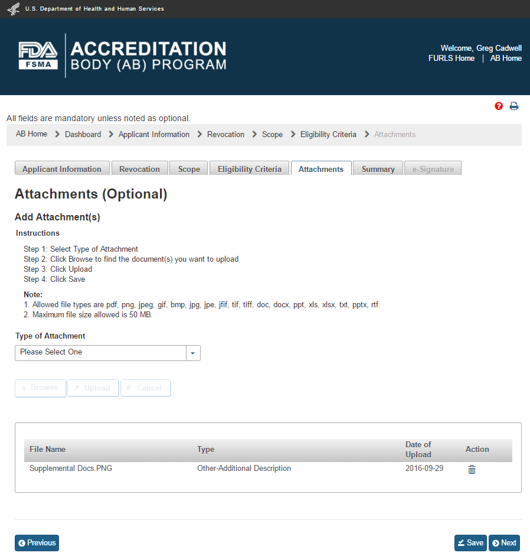The image size is (530, 556).
Task: Open the Please Select One combo box
Action: pyautogui.click(x=100, y=353)
